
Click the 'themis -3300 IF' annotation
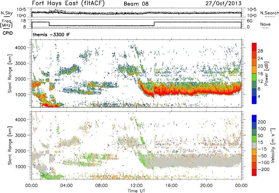point(51,34)
